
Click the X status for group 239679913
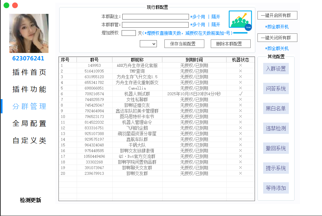click(x=240, y=173)
